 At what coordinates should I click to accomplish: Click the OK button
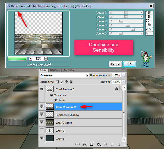point(129,64)
